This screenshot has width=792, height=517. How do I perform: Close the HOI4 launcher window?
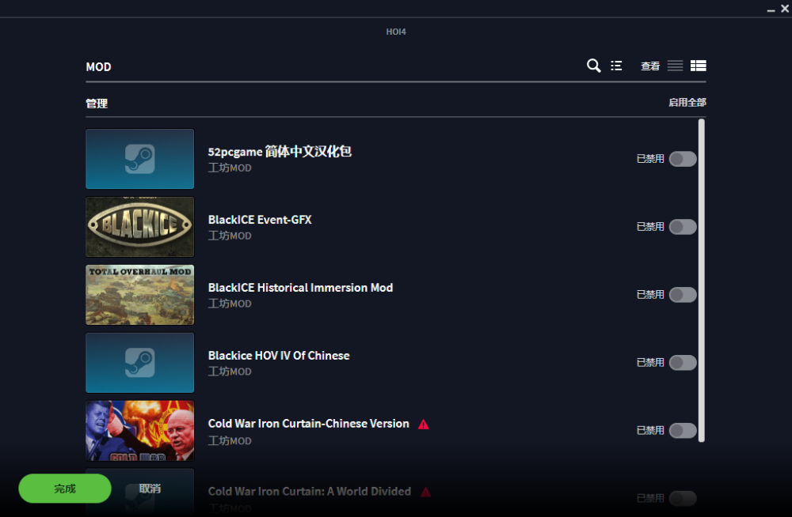coord(785,8)
